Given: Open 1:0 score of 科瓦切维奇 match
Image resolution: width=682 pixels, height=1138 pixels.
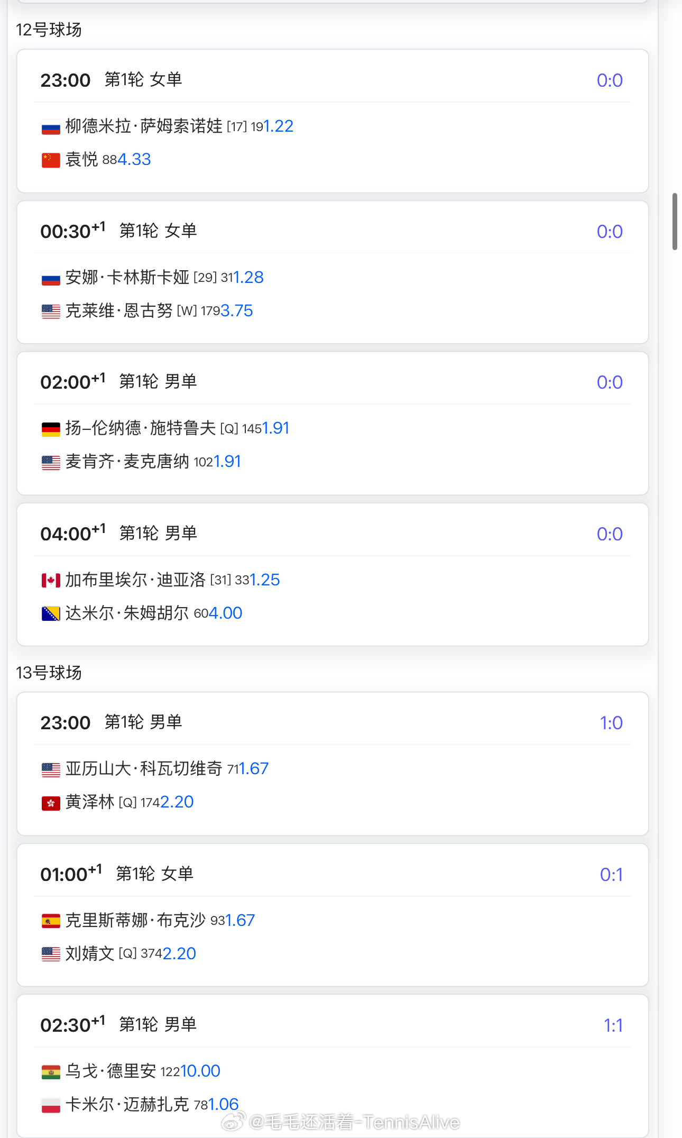Looking at the screenshot, I should click(611, 723).
